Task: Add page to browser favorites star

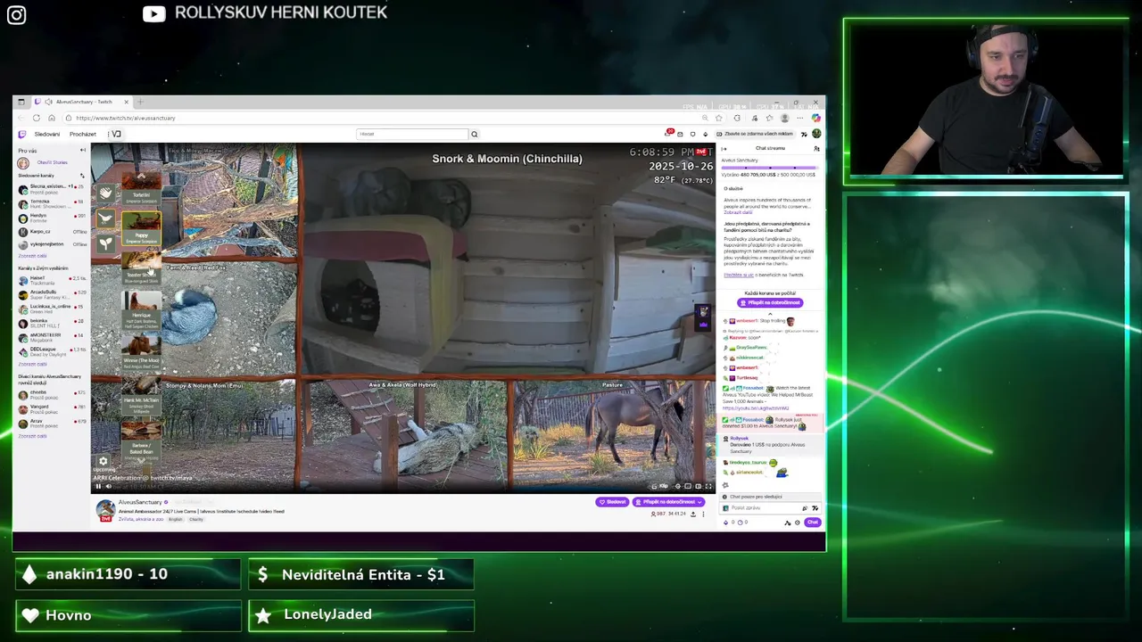Action: point(719,118)
